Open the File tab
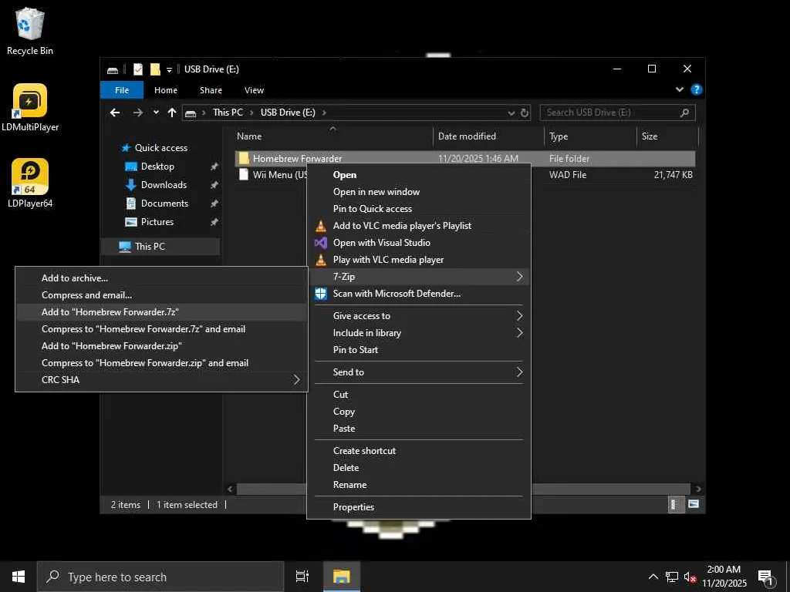The image size is (790, 592). pyautogui.click(x=122, y=90)
